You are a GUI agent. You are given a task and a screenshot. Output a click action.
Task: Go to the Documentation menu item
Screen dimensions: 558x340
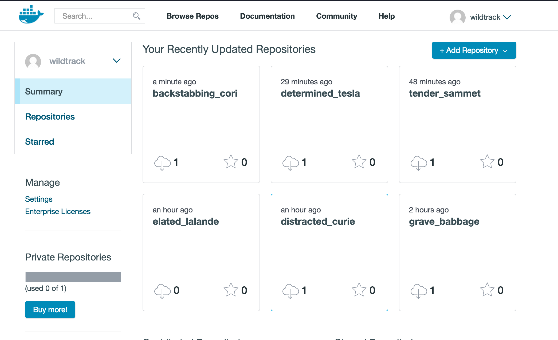tap(267, 16)
